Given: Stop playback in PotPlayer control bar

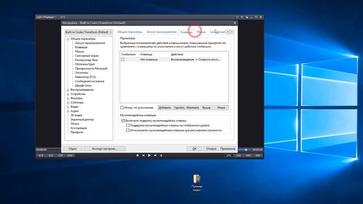Looking at the screenshot, I should [137, 155].
